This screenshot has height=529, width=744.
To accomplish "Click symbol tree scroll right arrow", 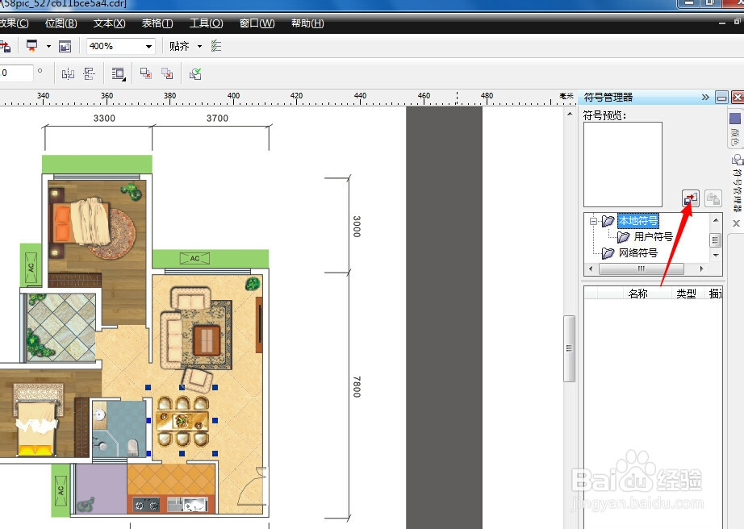I will [701, 269].
